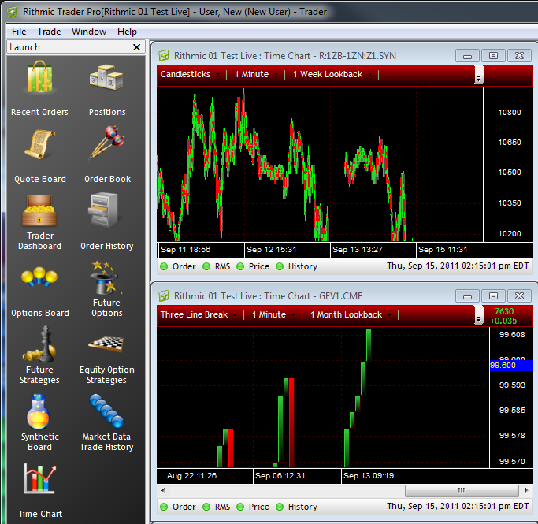
Task: Open the File menu
Action: click(19, 32)
